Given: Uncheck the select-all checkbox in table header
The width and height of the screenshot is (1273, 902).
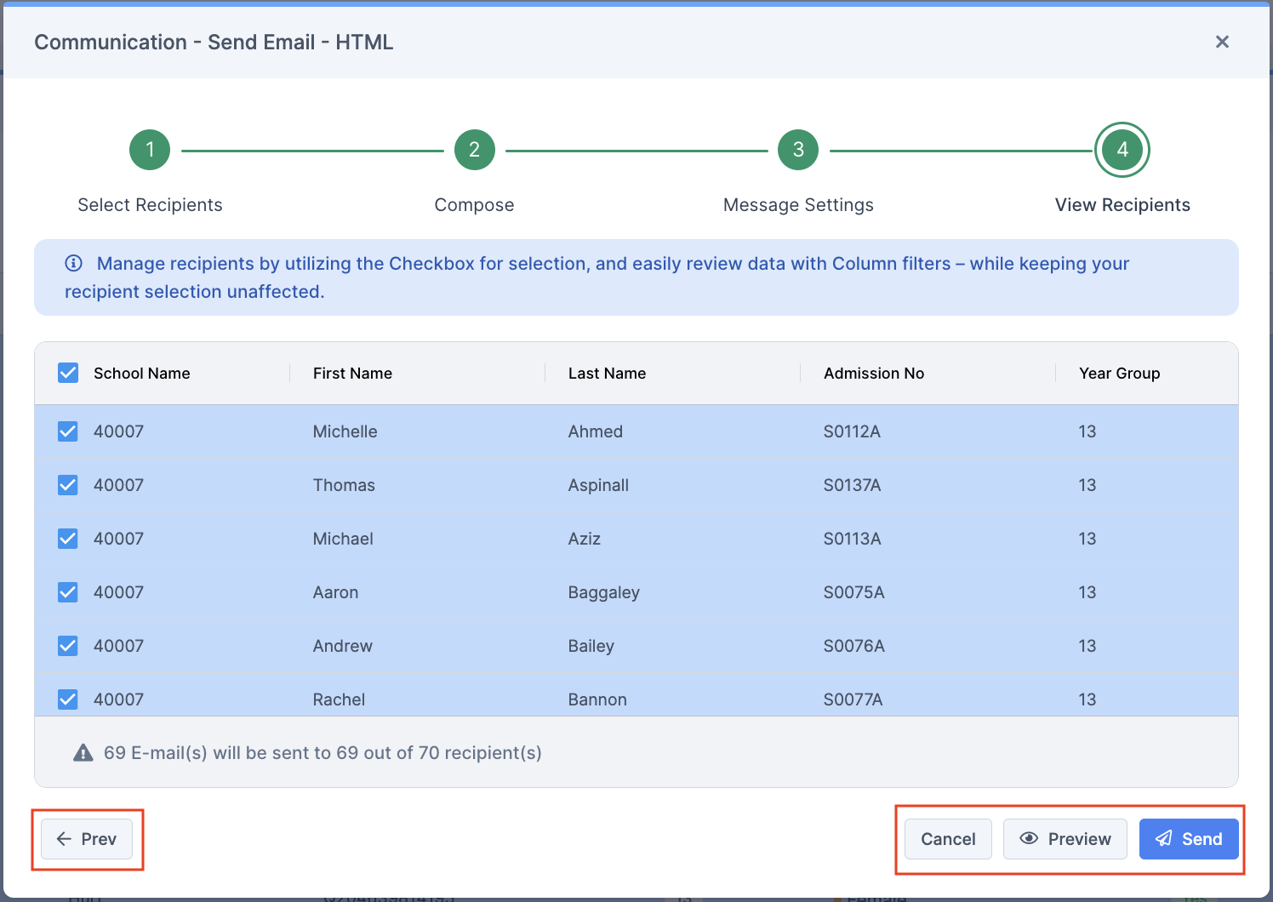Looking at the screenshot, I should point(67,373).
